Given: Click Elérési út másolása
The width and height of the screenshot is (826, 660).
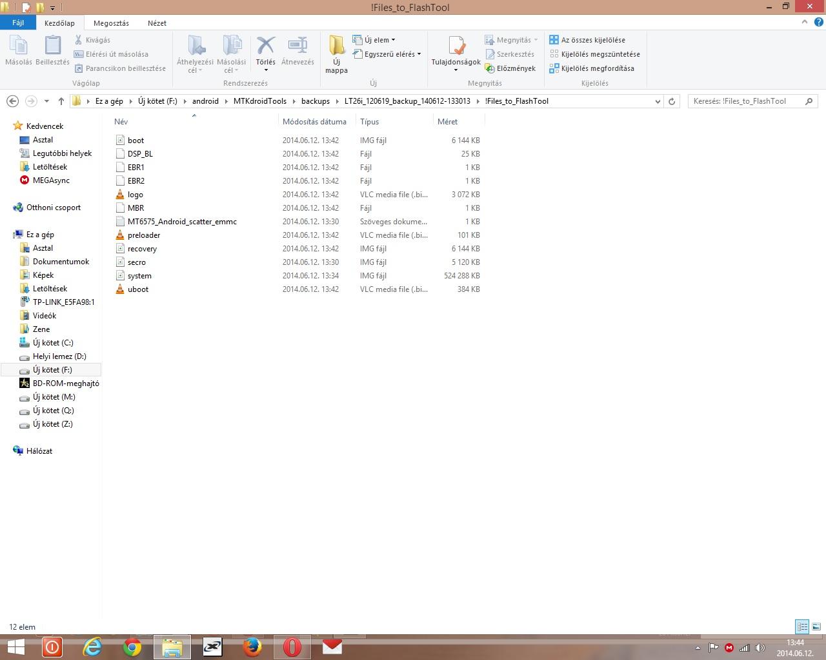Looking at the screenshot, I should click(111, 54).
